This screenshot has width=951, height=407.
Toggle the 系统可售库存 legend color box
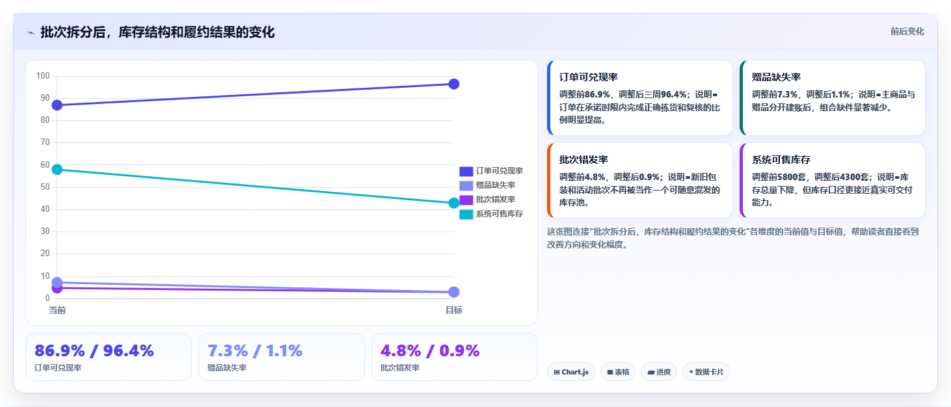(466, 214)
